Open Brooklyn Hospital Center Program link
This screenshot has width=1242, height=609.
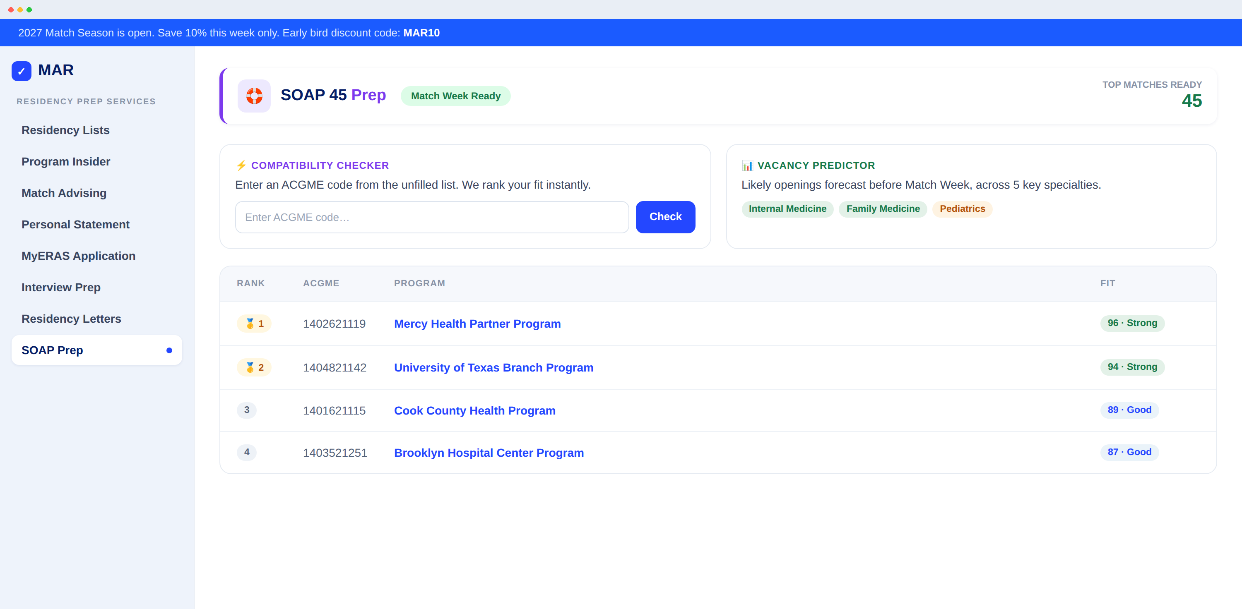pyautogui.click(x=489, y=453)
